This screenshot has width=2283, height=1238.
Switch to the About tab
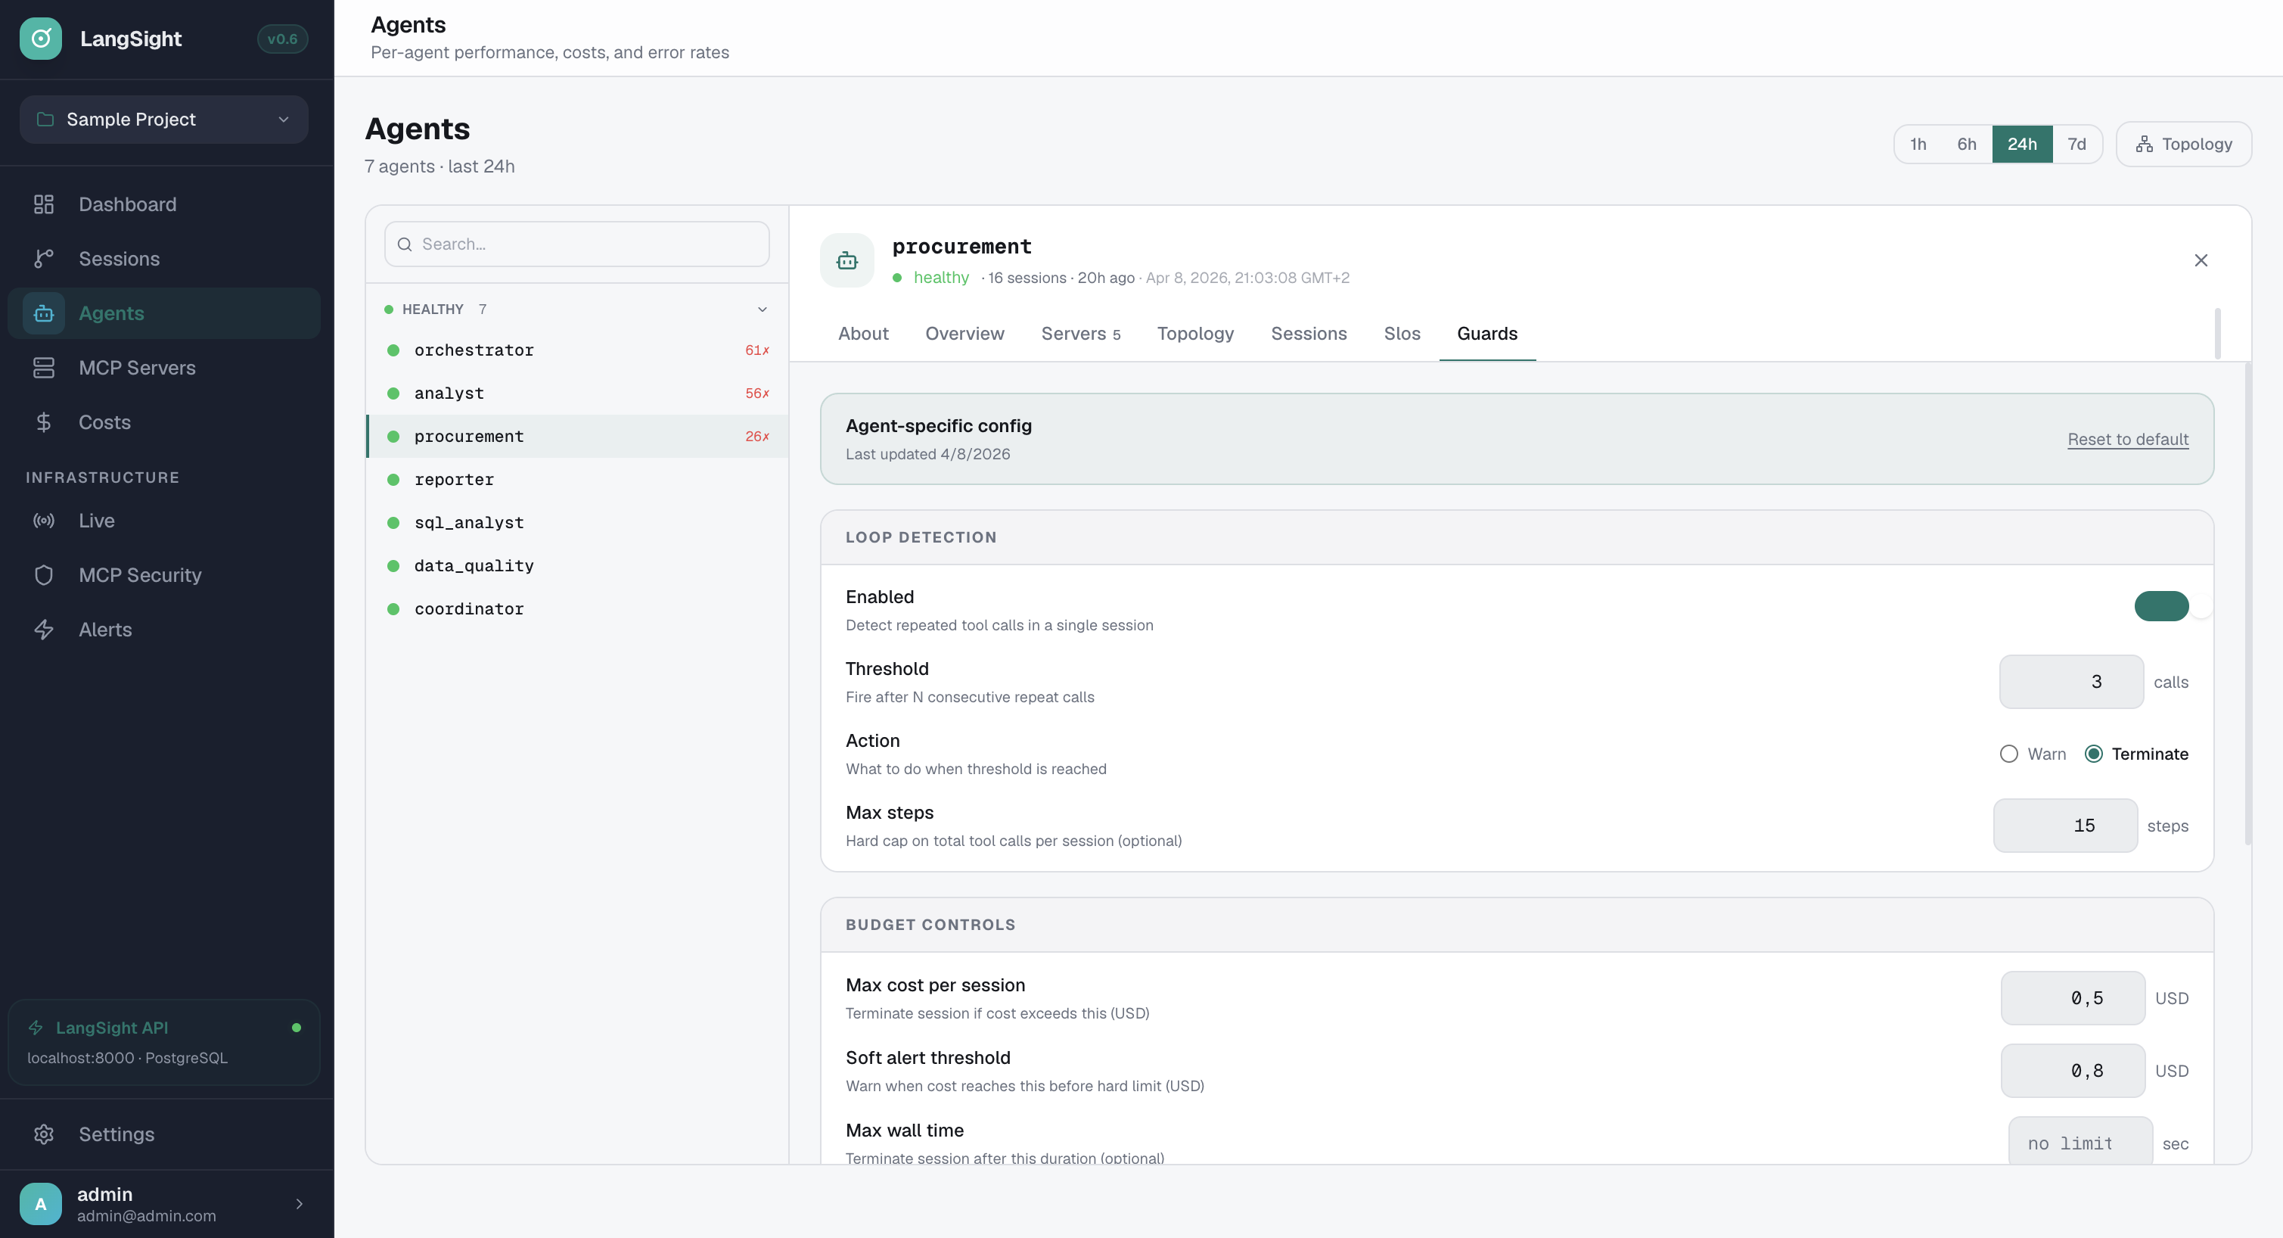click(863, 334)
